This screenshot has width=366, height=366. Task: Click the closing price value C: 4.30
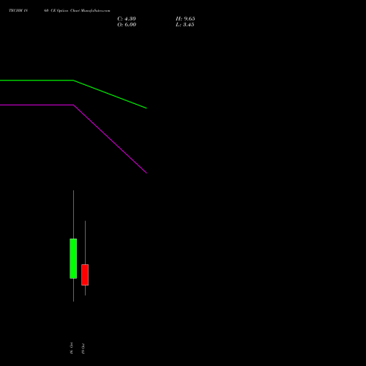[x=127, y=19]
